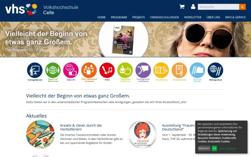Click the vhs logo
The width and height of the screenshot is (251, 157).
21,9
